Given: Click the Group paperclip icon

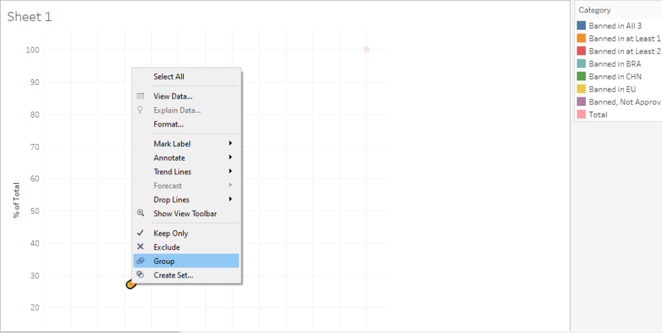Looking at the screenshot, I should point(140,261).
